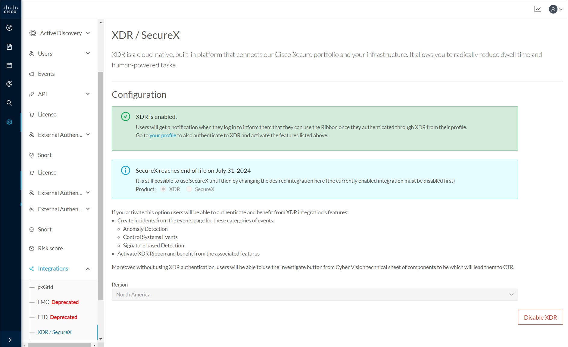
Task: Expand the left navigation bar arrow
Action: coord(10,340)
